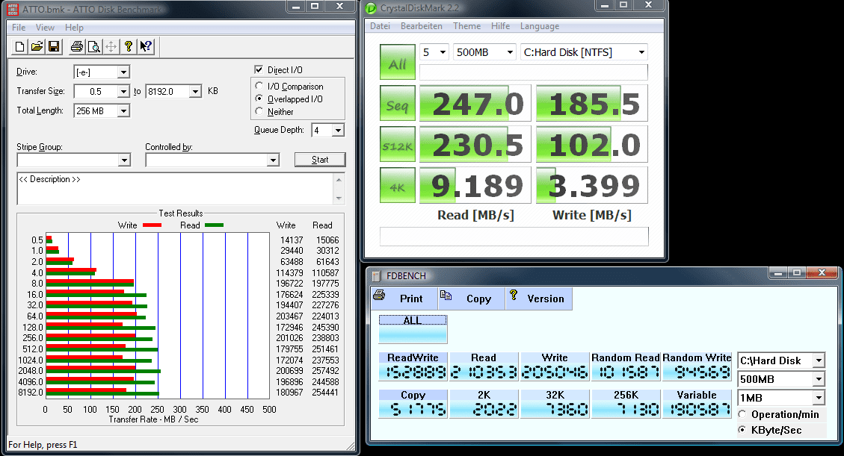Open ATTO View menu
This screenshot has height=456, width=844.
pyautogui.click(x=45, y=28)
